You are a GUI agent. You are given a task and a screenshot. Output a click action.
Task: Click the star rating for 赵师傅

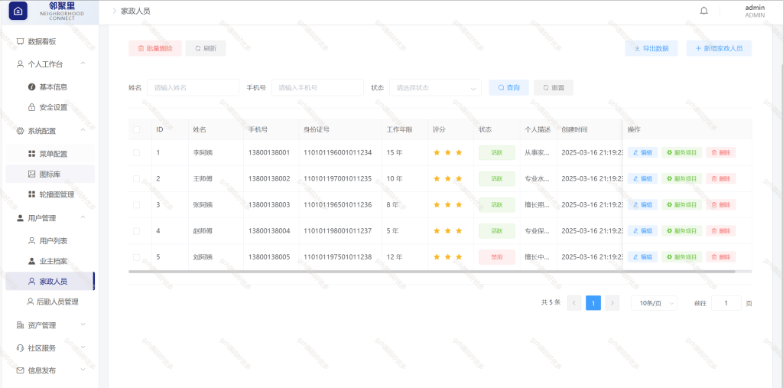pyautogui.click(x=448, y=231)
